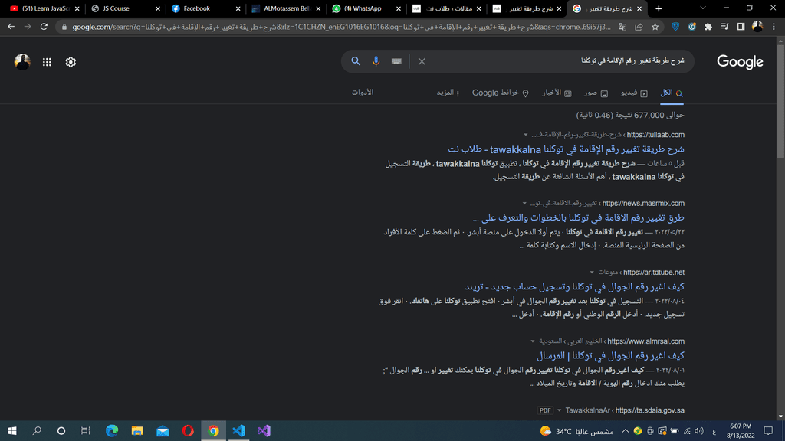Click the Google logo

[x=740, y=62]
